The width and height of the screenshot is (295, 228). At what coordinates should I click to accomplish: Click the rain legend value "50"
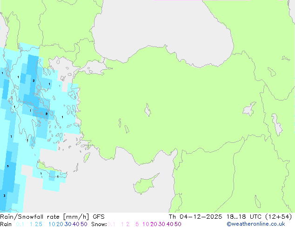[x=84, y=224]
